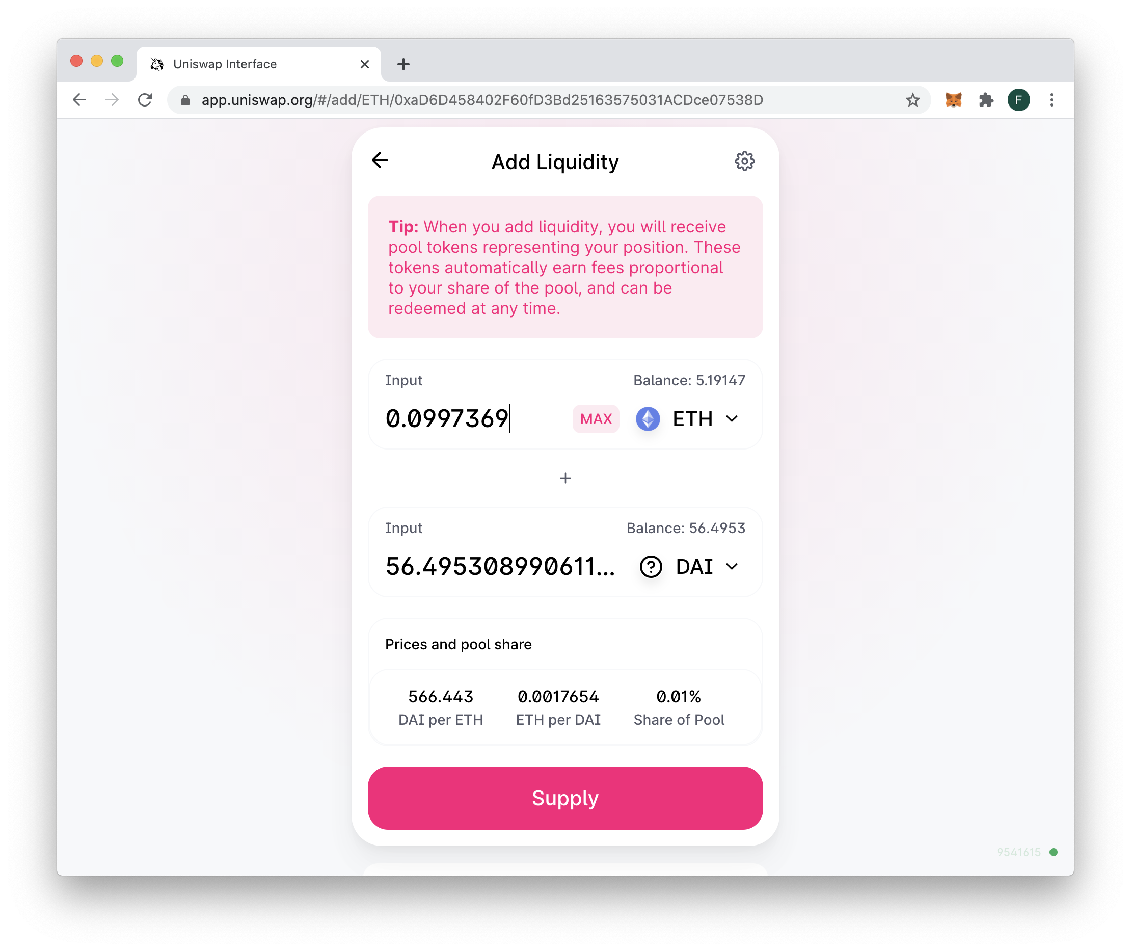
Task: Click the ETH token dropdown chevron
Action: (734, 419)
